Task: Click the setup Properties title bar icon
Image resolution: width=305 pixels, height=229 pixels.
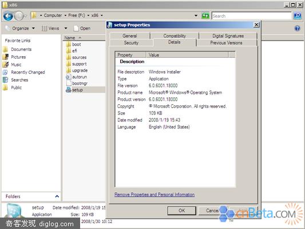Action: (x=110, y=25)
